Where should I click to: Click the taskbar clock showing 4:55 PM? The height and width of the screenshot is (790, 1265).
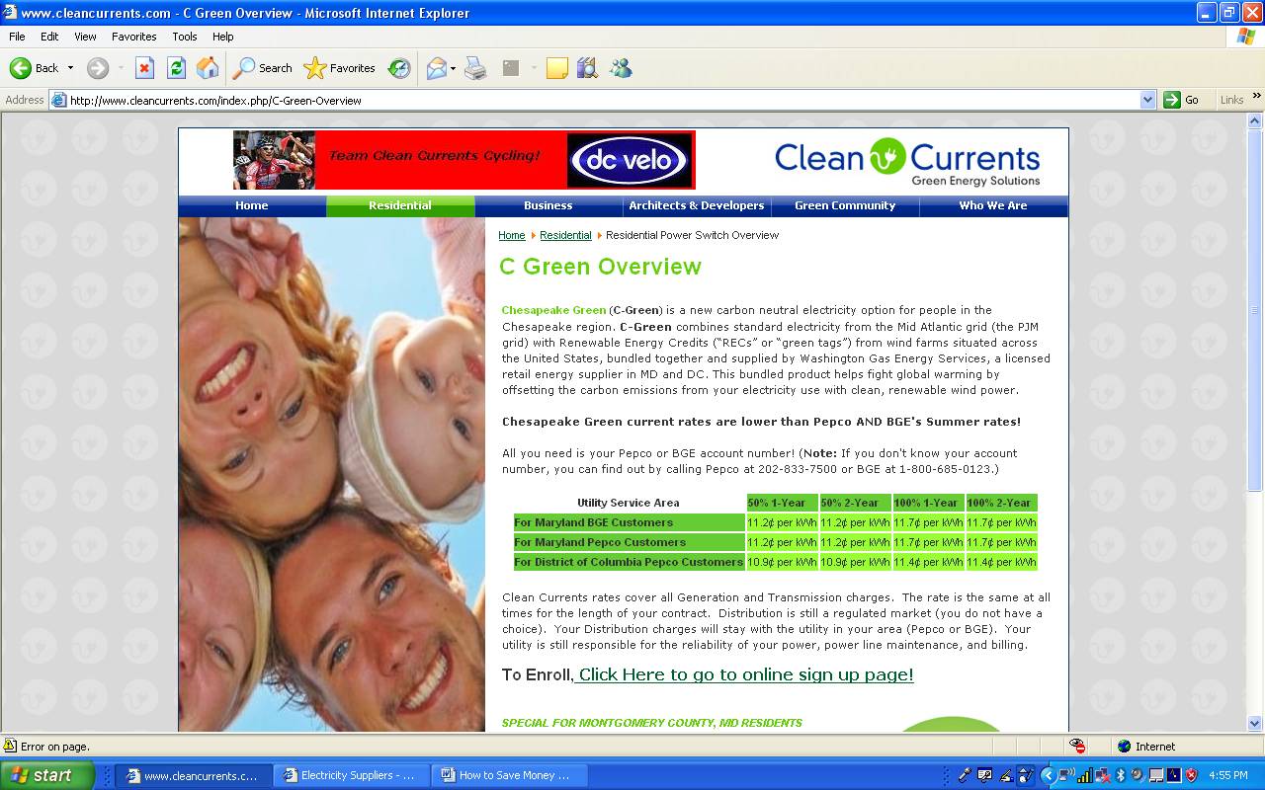[x=1228, y=775]
